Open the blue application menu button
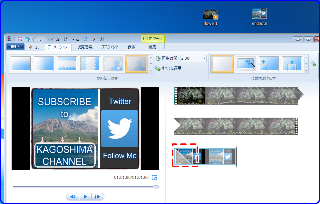The image size is (320, 204). click(x=15, y=47)
